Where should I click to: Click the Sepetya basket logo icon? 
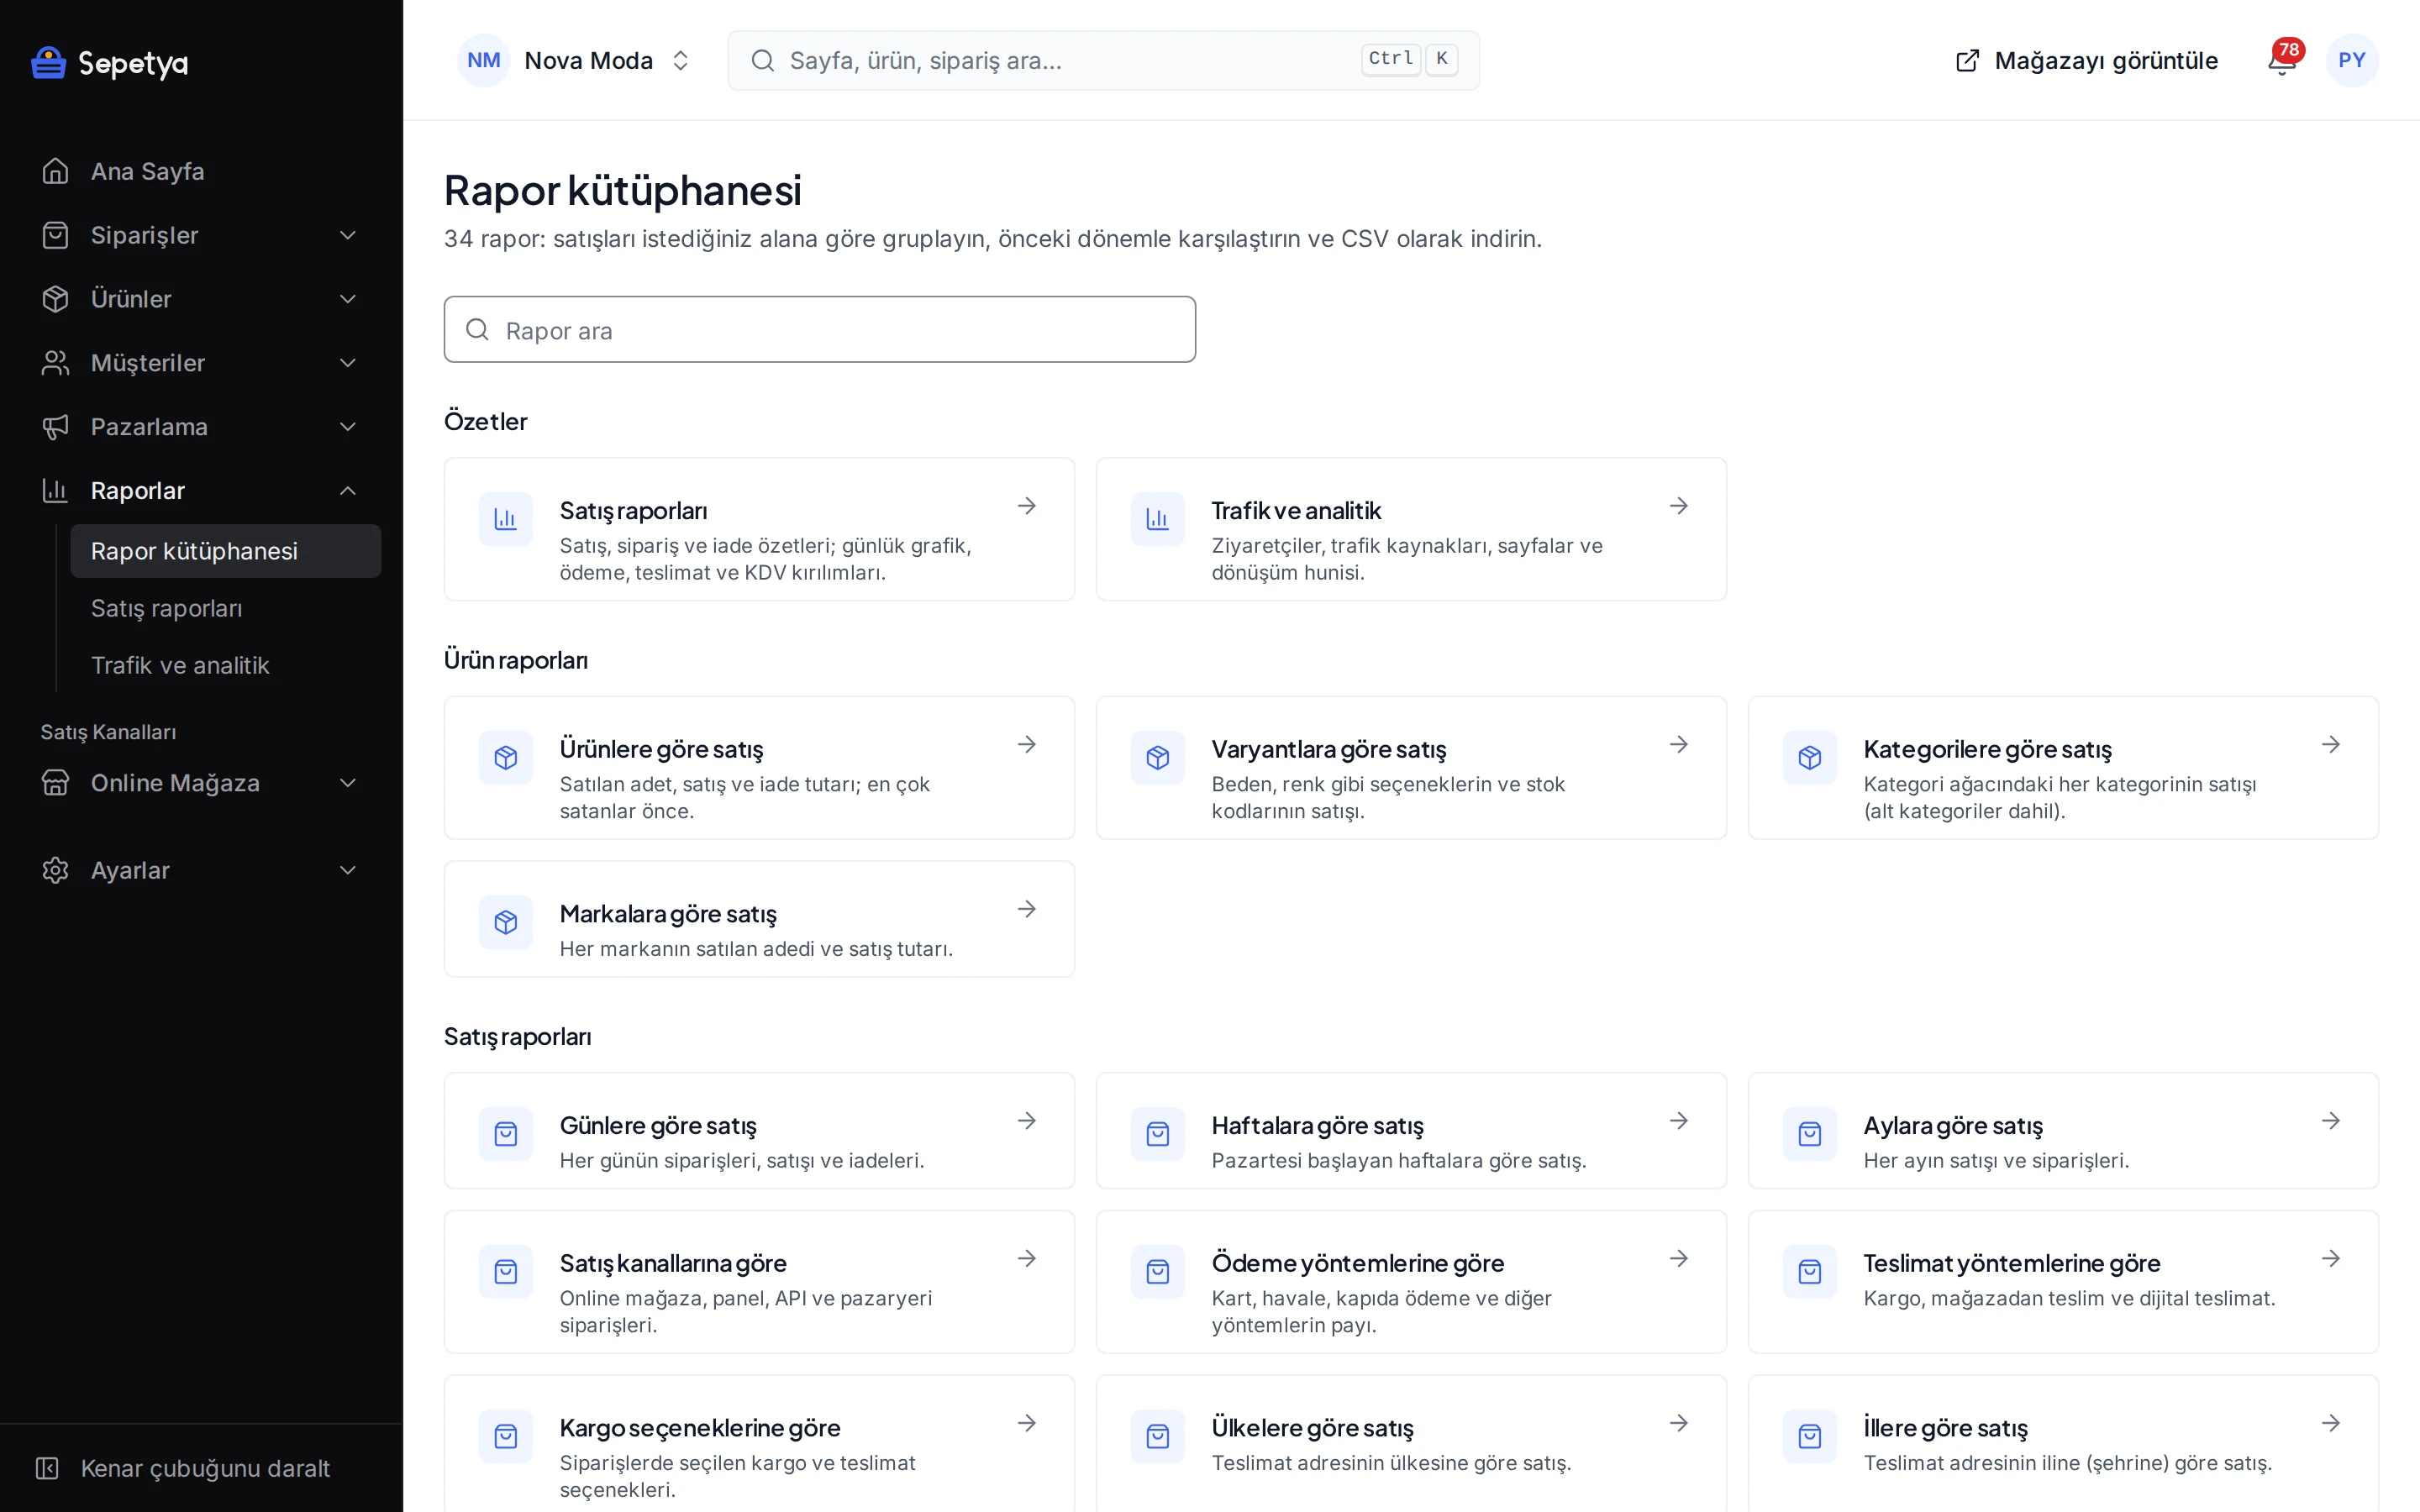[48, 62]
